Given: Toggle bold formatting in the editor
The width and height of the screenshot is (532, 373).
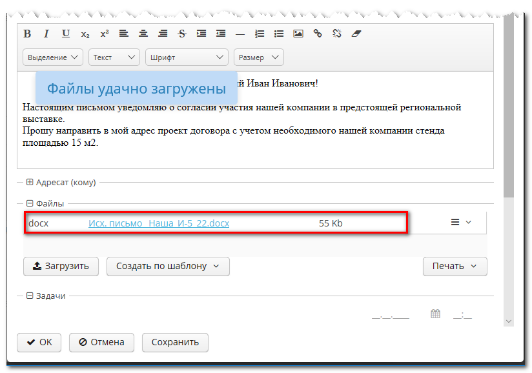Looking at the screenshot, I should click(27, 34).
